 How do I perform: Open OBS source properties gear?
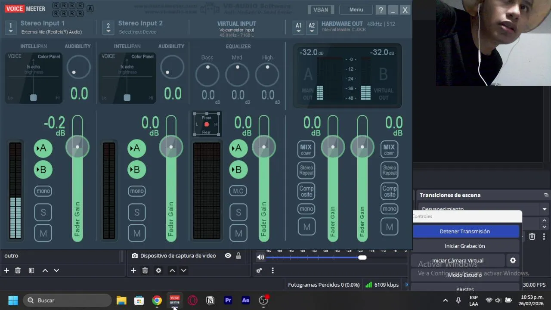click(x=158, y=270)
